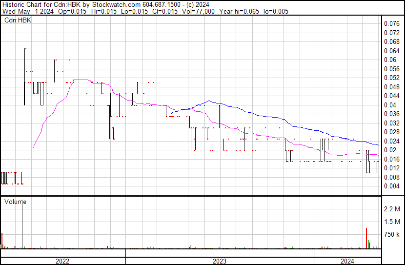Click the 0.024 price axis label
The height and width of the screenshot is (265, 405).
392,141
